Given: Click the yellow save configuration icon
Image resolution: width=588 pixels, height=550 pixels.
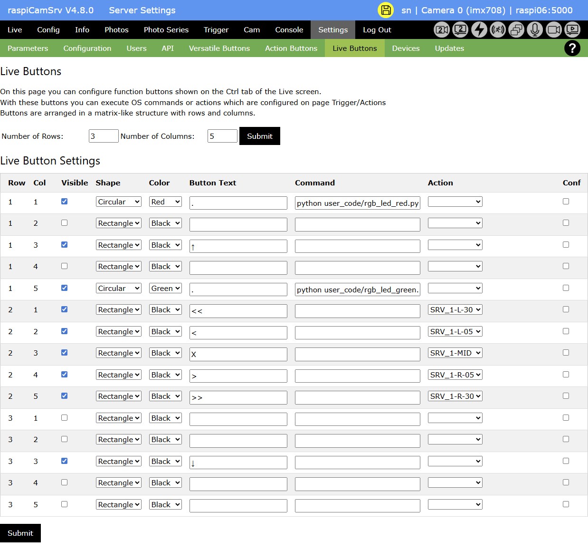Looking at the screenshot, I should pos(385,10).
